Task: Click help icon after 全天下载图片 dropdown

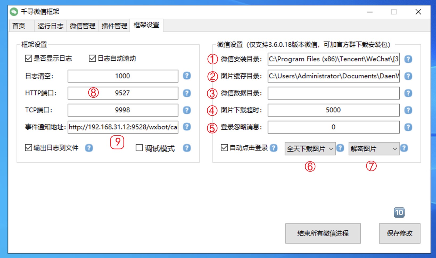Action: click(x=340, y=148)
